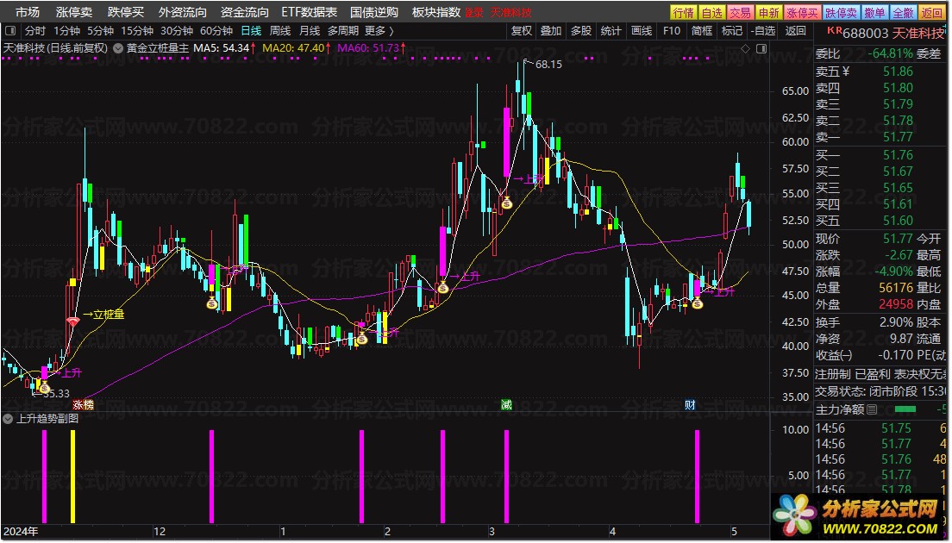Expand the 黄金立桩量主 indicator dropdown
This screenshot has height=543, width=952.
click(x=118, y=48)
